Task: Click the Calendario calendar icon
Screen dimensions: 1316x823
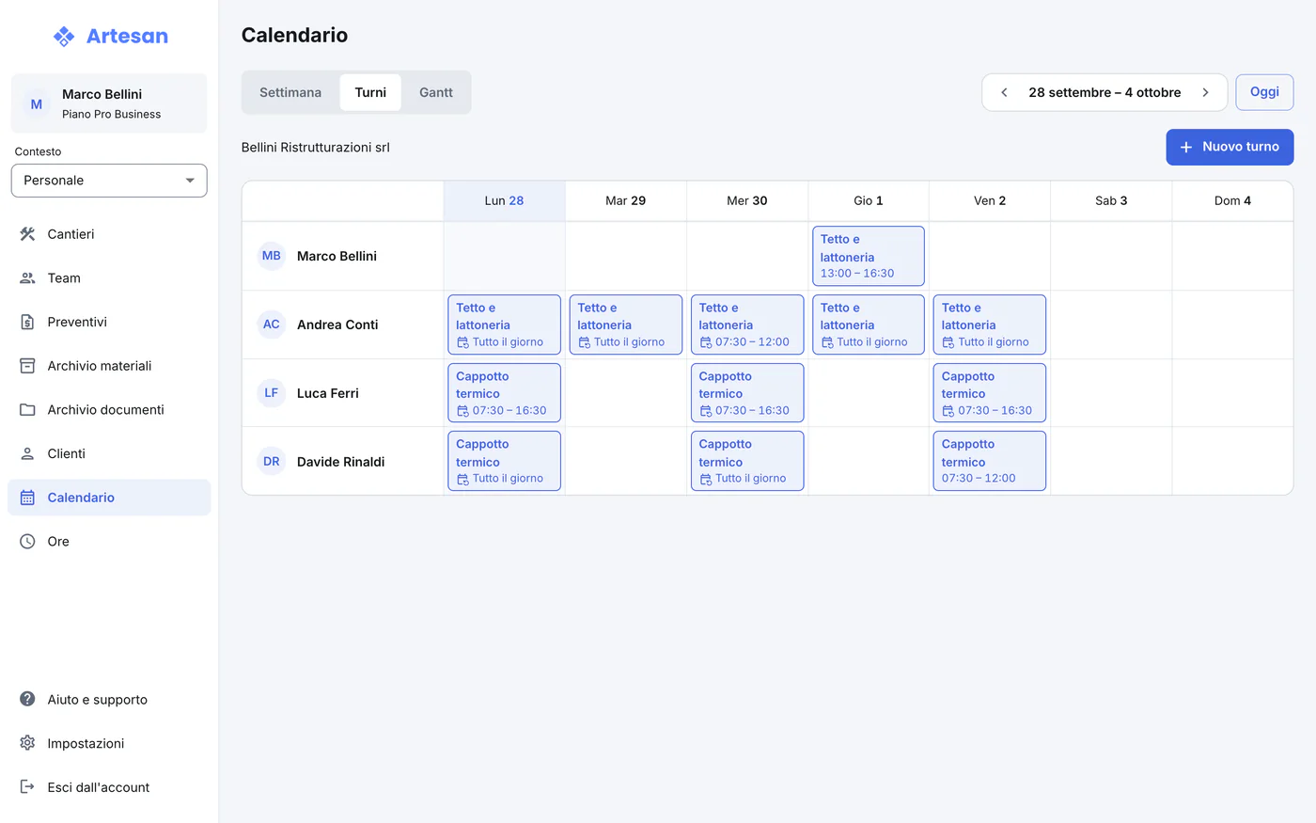Action: tap(27, 498)
